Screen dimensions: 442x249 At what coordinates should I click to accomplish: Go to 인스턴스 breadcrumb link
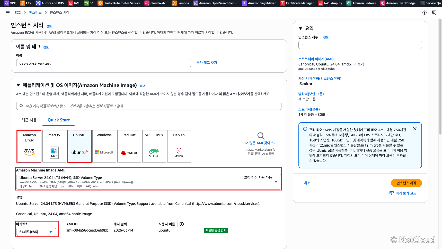(35, 13)
